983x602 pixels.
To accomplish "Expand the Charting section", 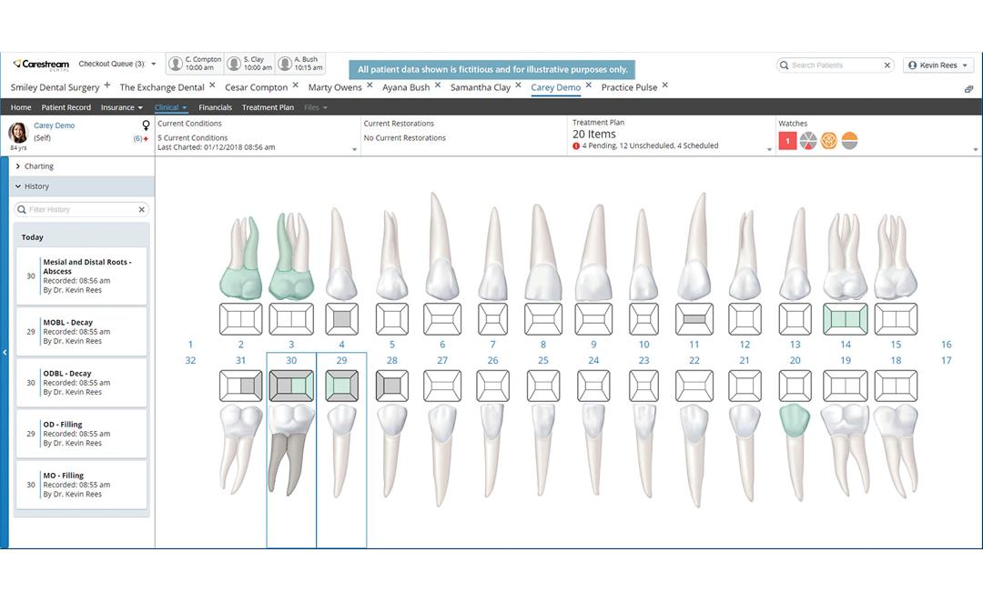I will (x=39, y=166).
